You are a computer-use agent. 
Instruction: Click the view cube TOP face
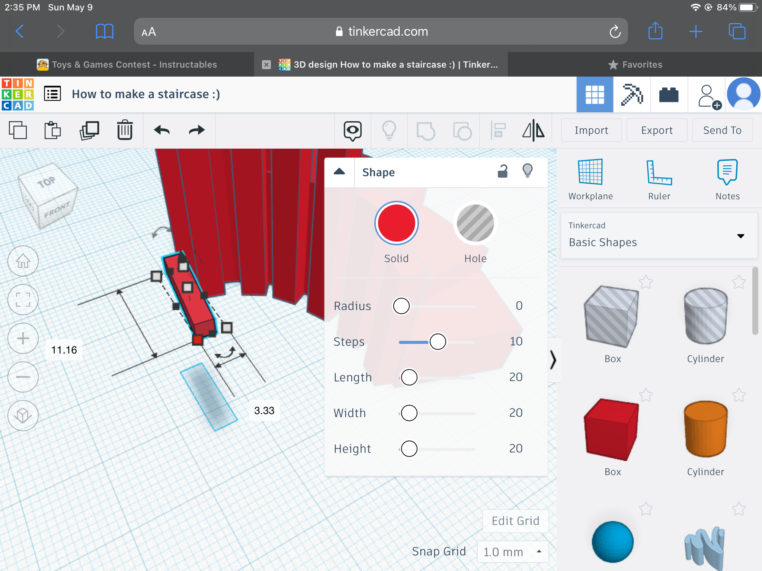pyautogui.click(x=46, y=181)
